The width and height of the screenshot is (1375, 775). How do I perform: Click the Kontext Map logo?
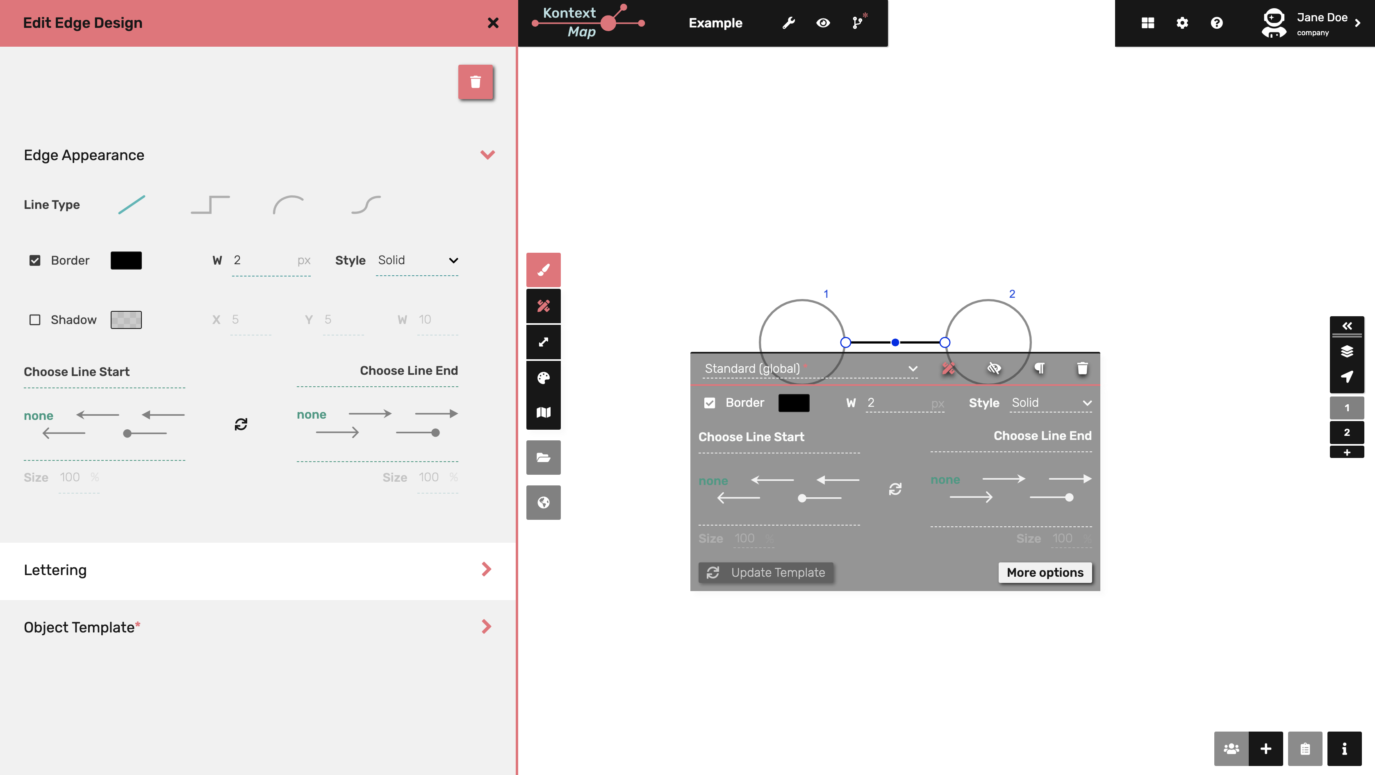tap(588, 23)
